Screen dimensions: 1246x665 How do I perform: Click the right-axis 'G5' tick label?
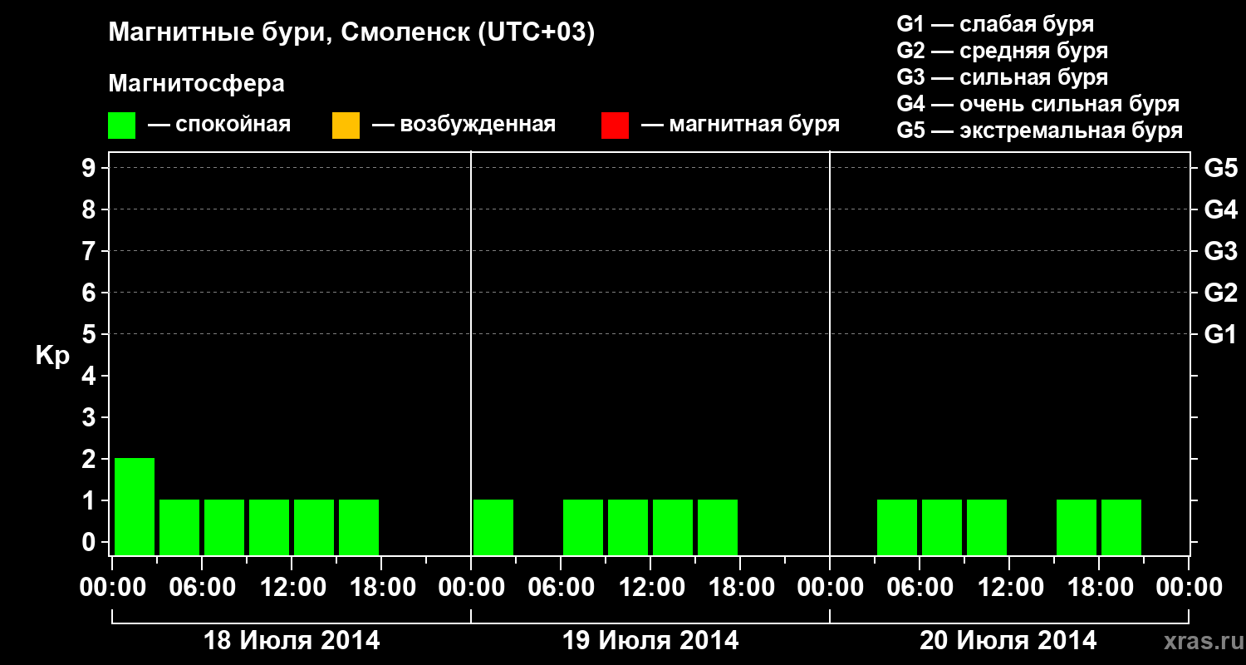tap(1221, 168)
